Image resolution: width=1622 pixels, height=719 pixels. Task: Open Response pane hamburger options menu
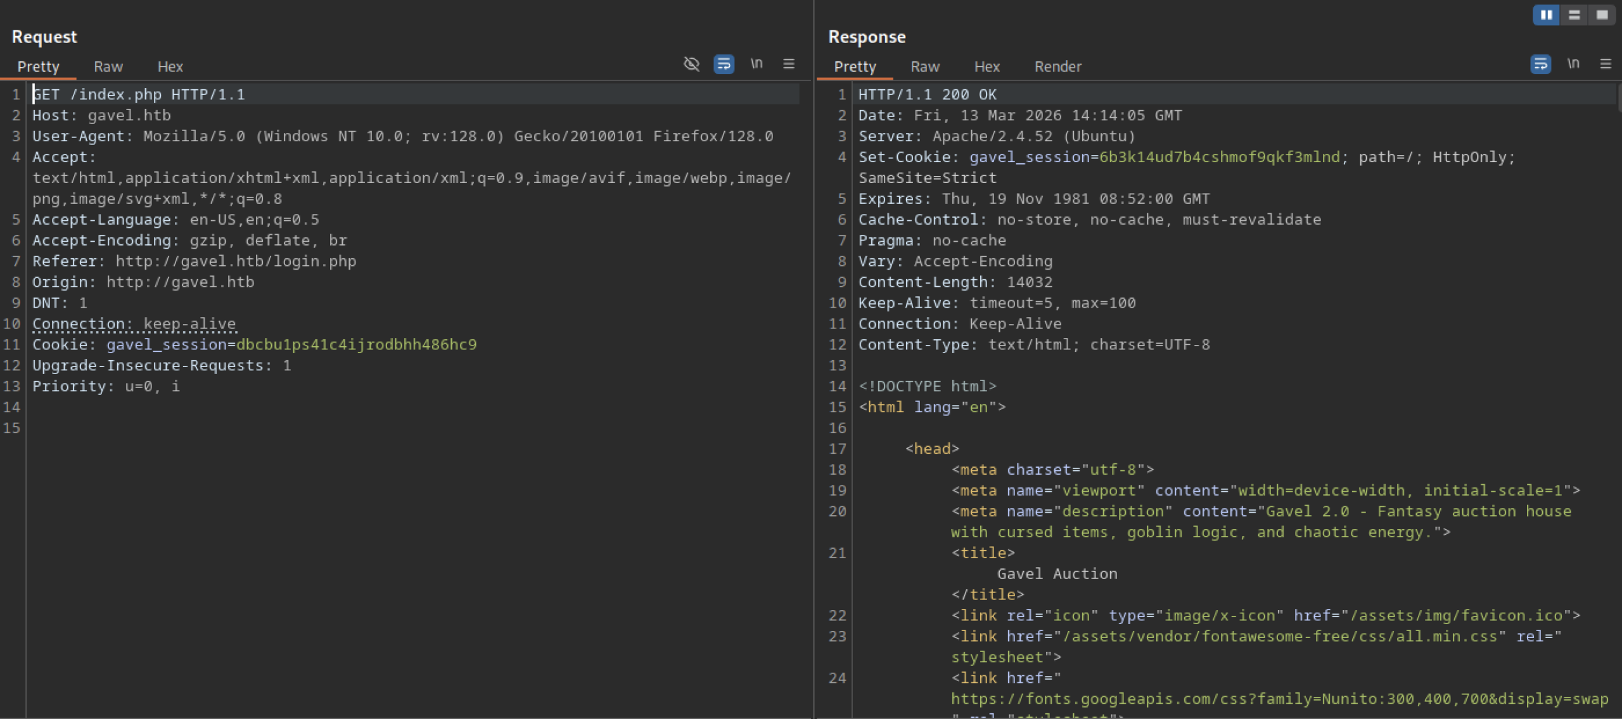(x=1606, y=64)
